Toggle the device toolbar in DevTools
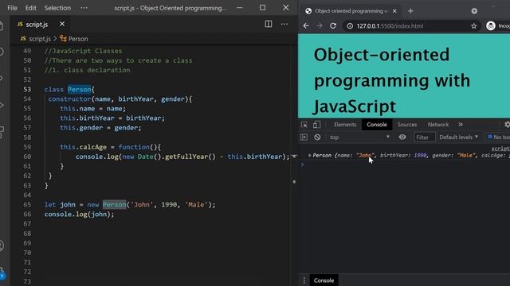The width and height of the screenshot is (510, 286). 316,125
